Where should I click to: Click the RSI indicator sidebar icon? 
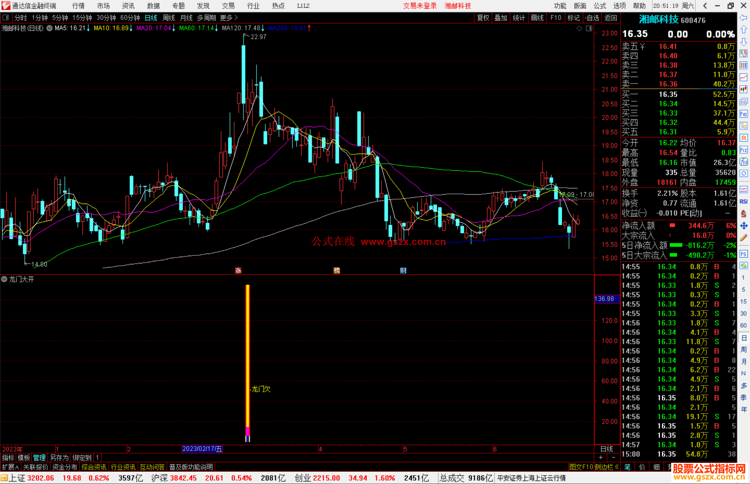pos(743,202)
